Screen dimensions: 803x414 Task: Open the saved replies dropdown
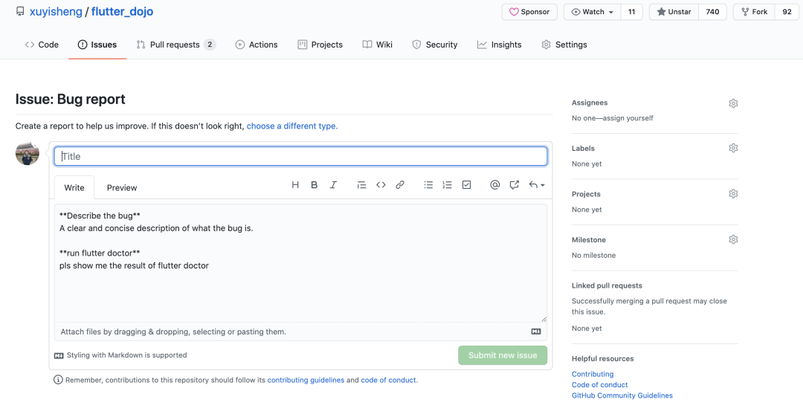(537, 185)
